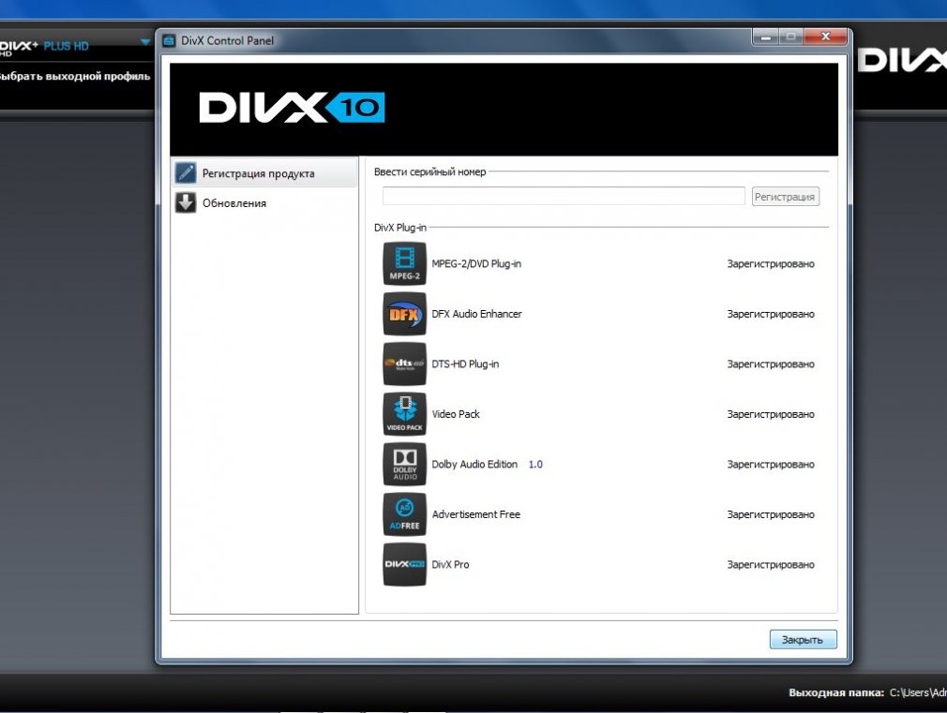Screen dimensions: 947x713
Task: Click the DivX Pro icon
Action: coord(405,564)
